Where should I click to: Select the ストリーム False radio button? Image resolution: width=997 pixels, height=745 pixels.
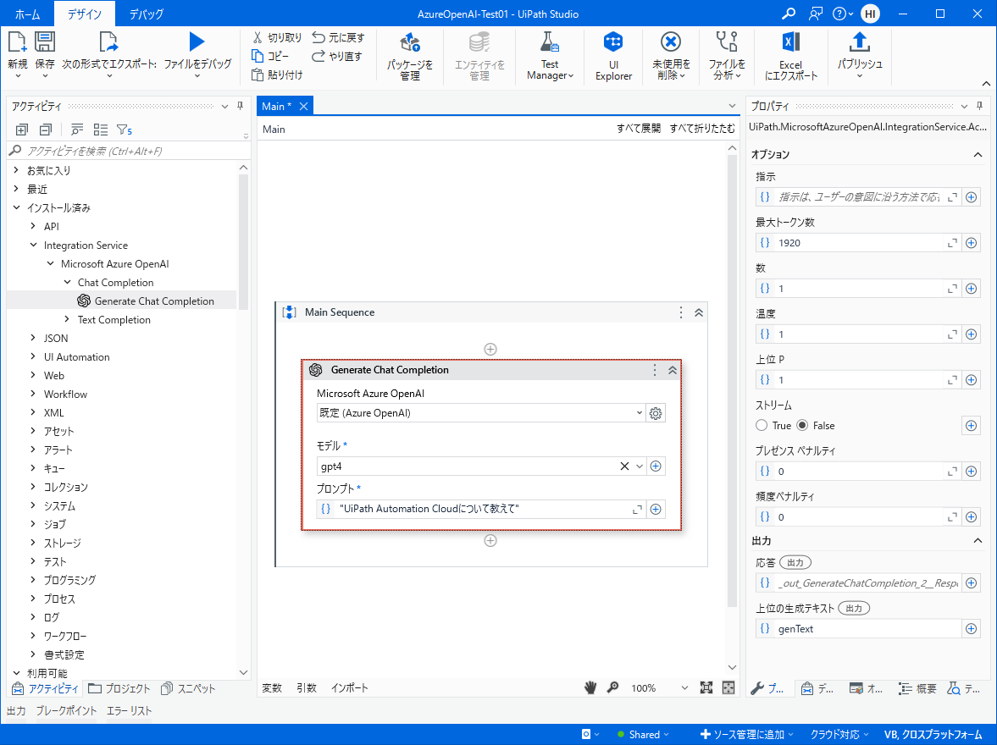(802, 425)
